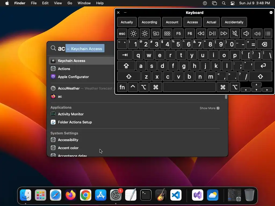Toggle the caps lock key
This screenshot has width=275, height=206.
pos(126,66)
